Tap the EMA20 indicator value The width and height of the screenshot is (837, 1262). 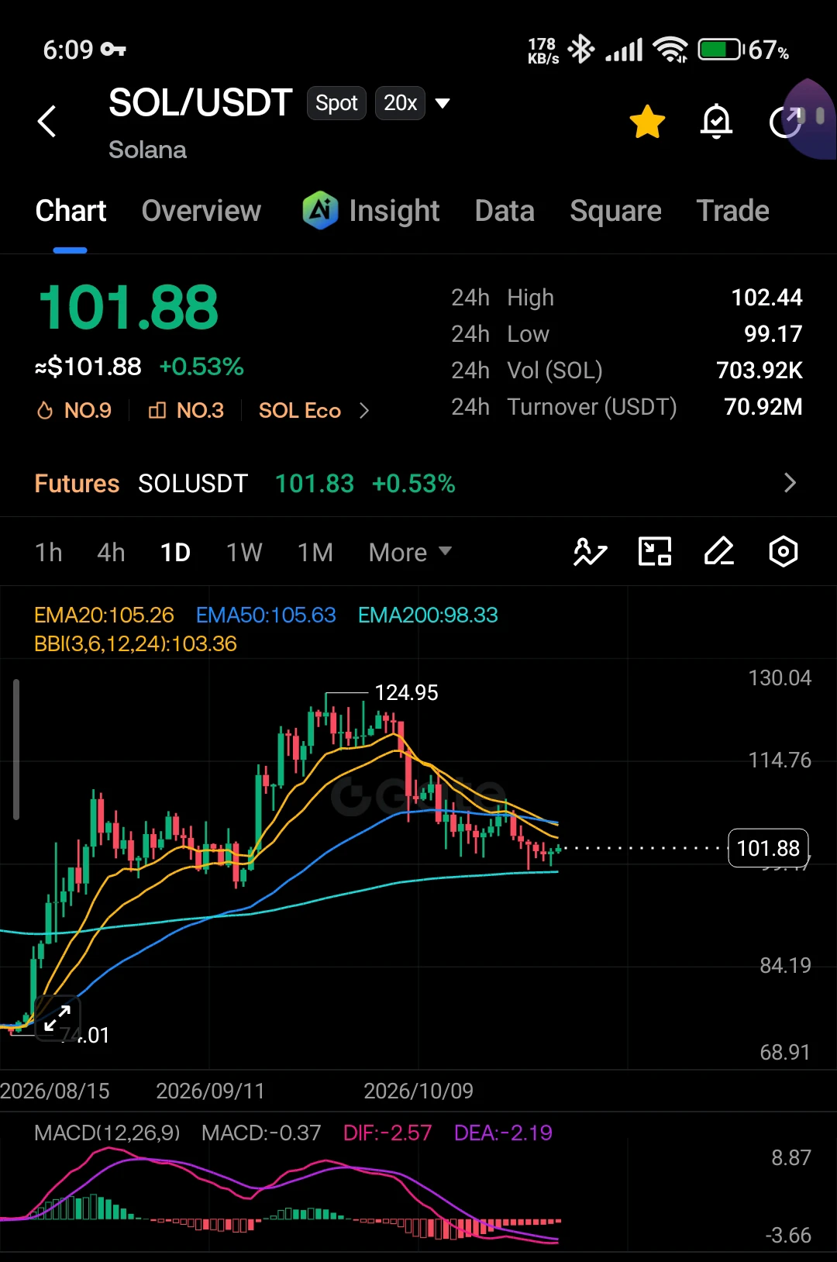tap(104, 615)
